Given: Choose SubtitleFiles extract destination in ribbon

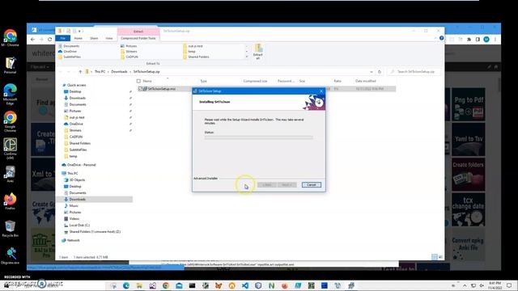Looking at the screenshot, I should coord(70,57).
